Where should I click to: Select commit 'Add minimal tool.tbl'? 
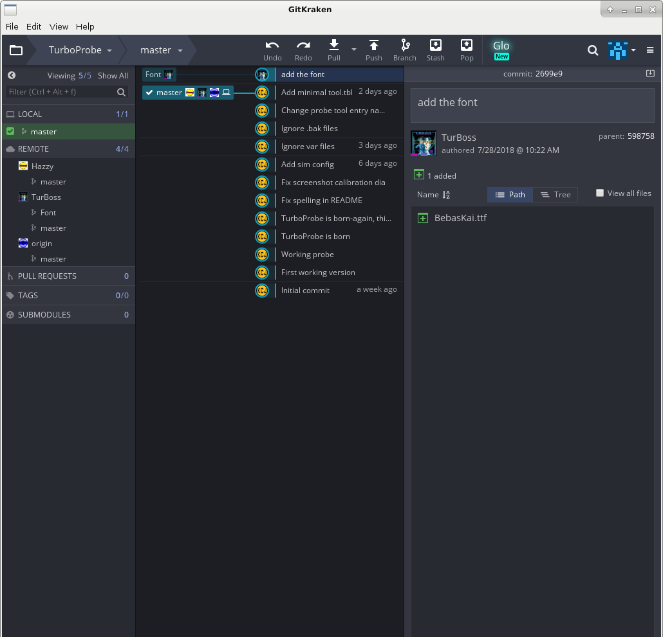click(317, 93)
